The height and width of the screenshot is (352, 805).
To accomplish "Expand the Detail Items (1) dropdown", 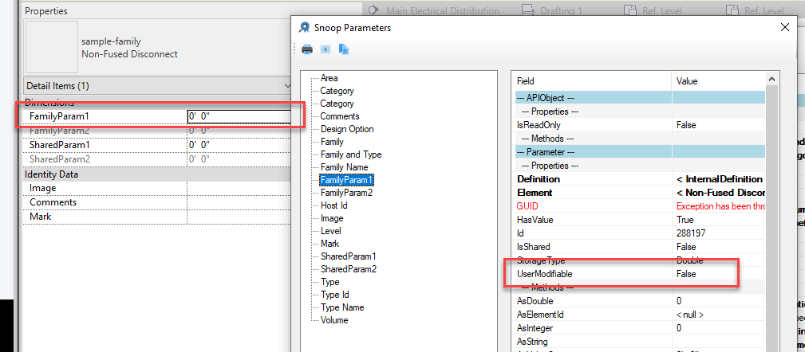I will pos(287,86).
